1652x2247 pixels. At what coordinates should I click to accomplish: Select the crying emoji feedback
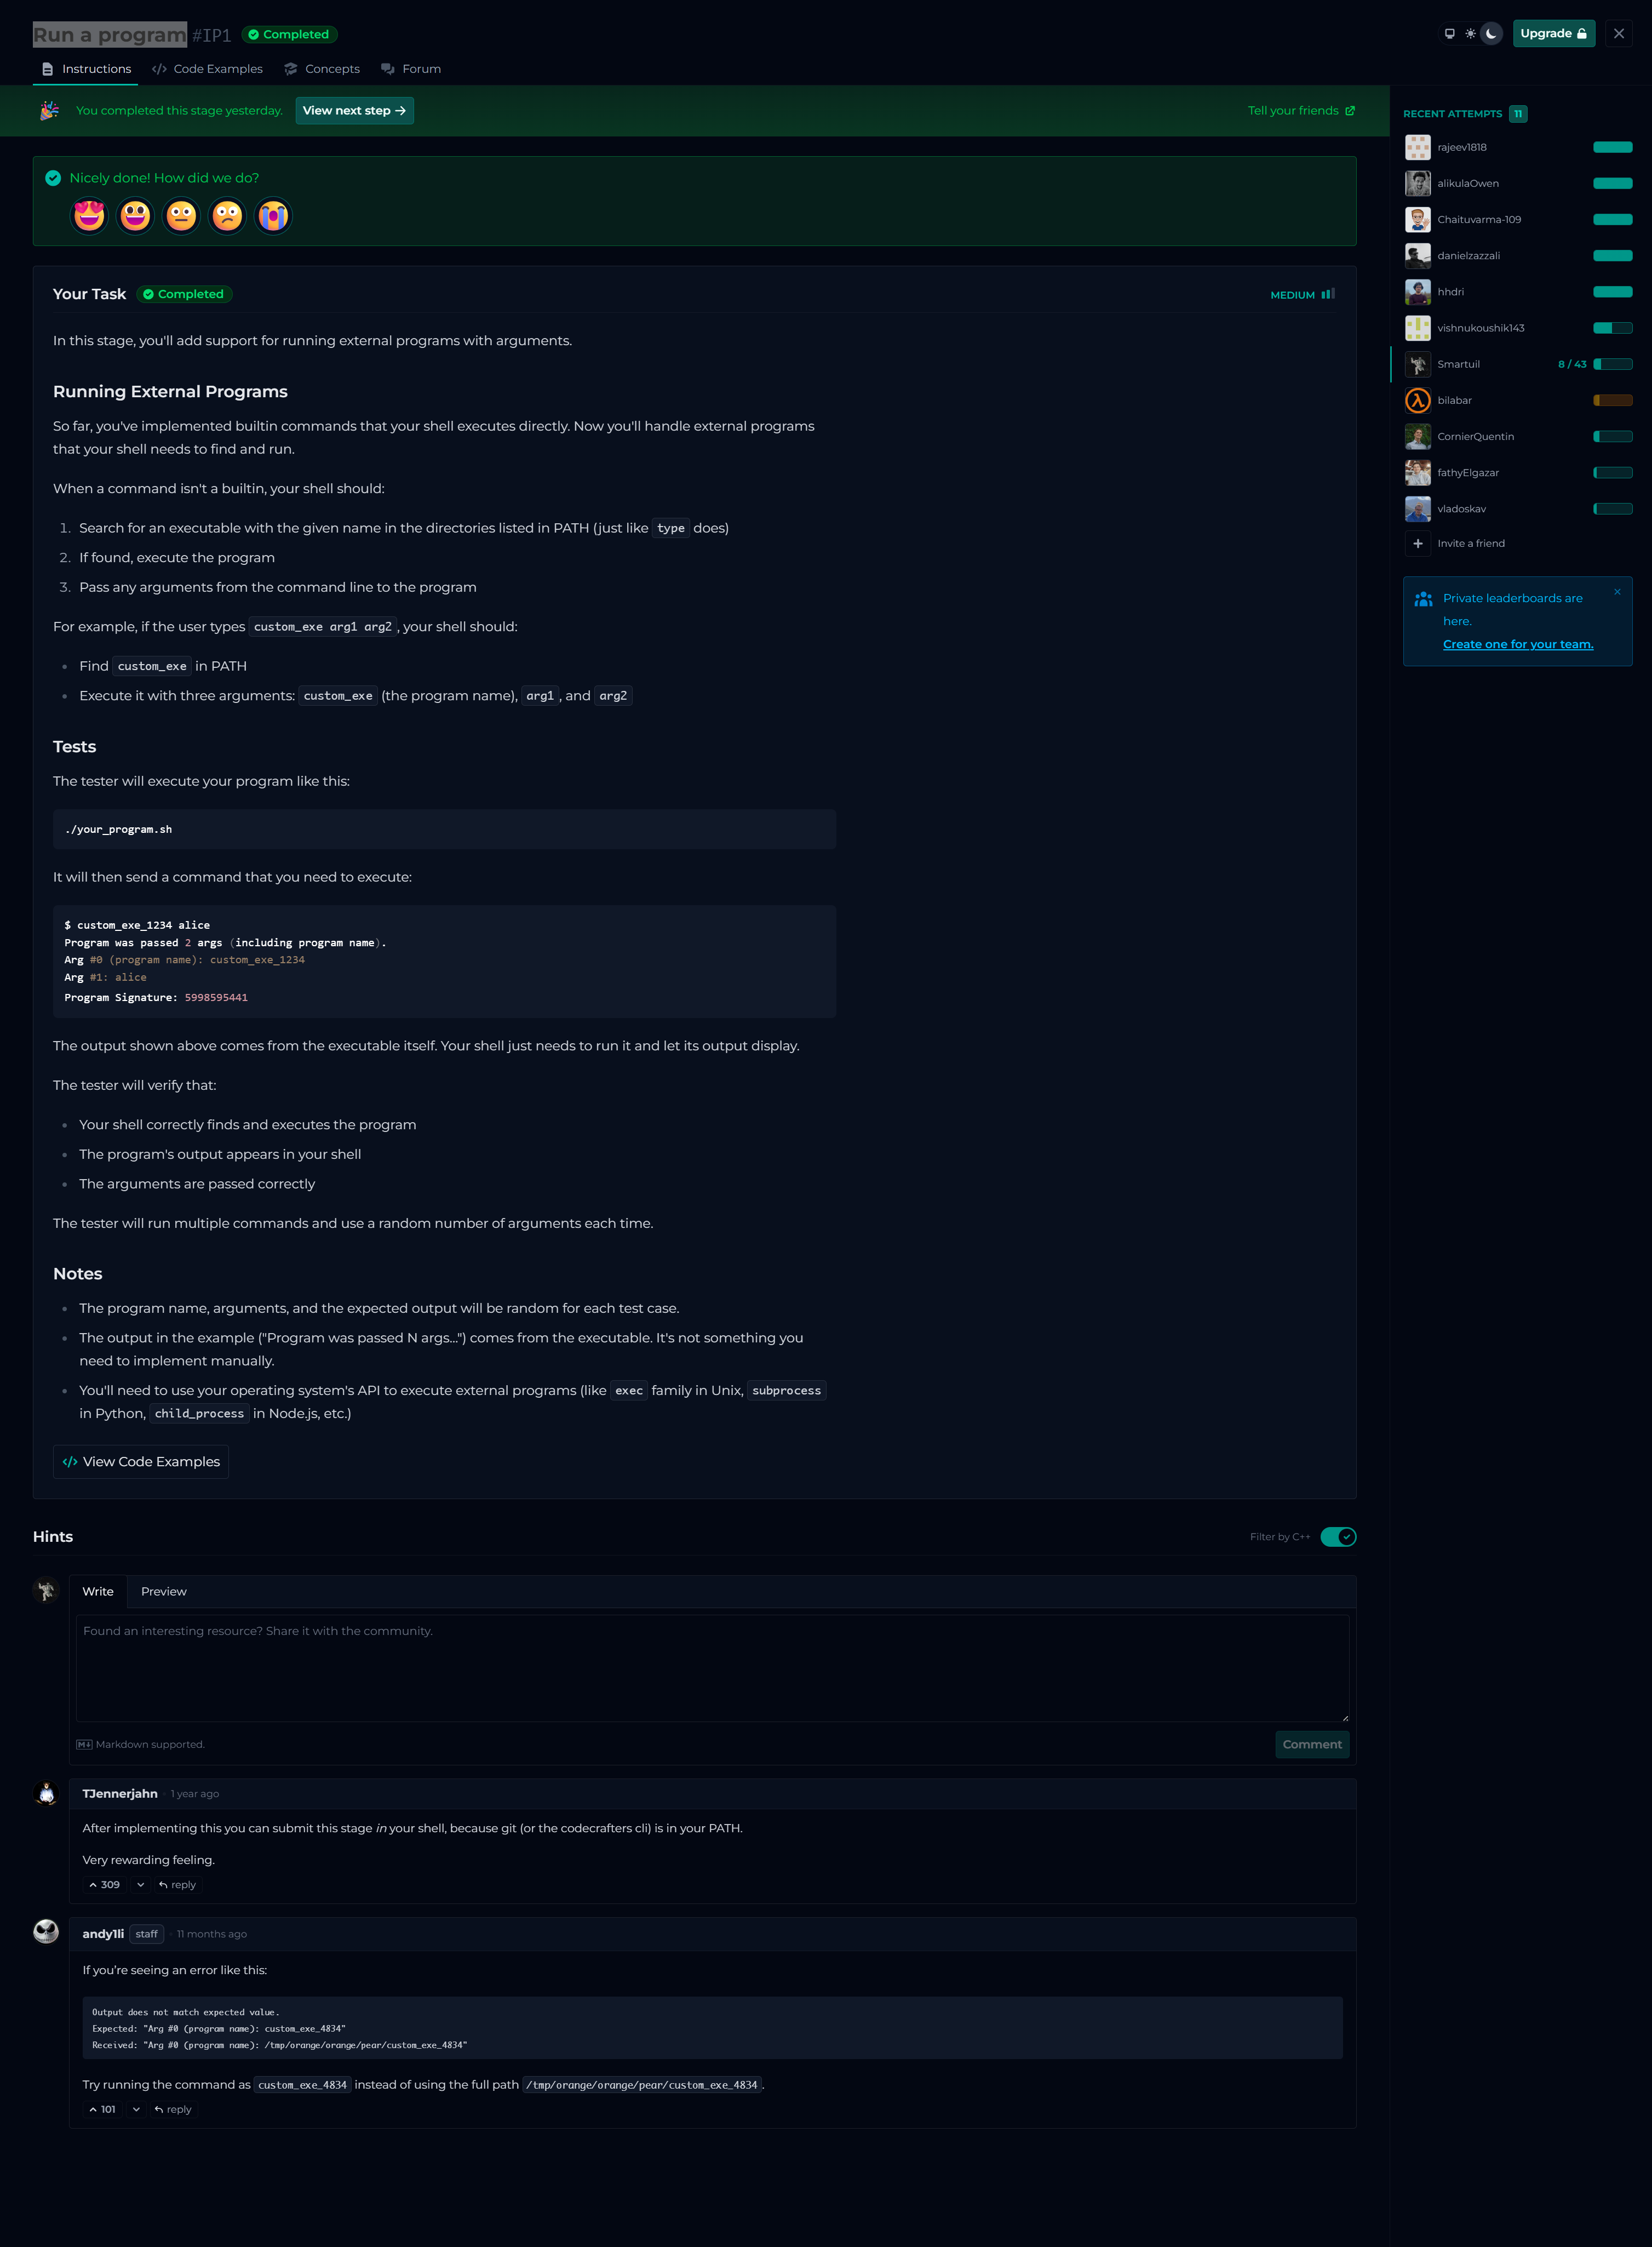tap(272, 215)
